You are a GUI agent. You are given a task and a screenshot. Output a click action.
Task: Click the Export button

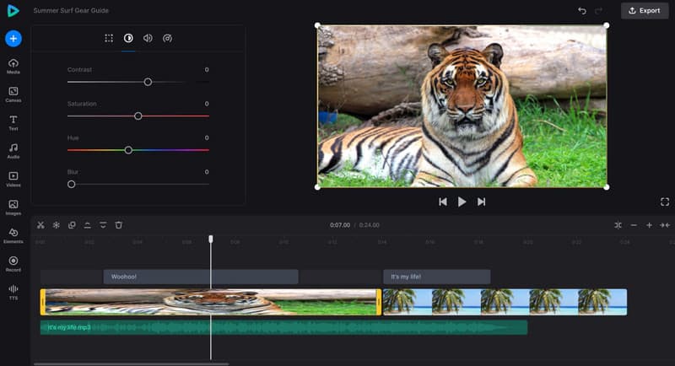point(645,10)
